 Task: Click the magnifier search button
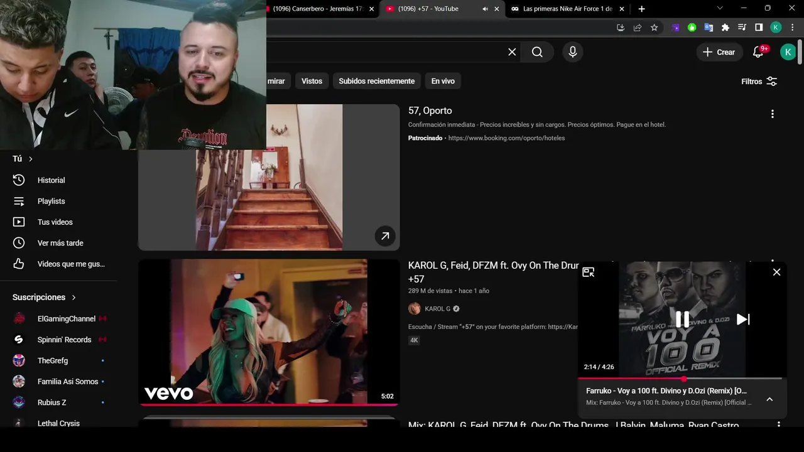point(537,52)
